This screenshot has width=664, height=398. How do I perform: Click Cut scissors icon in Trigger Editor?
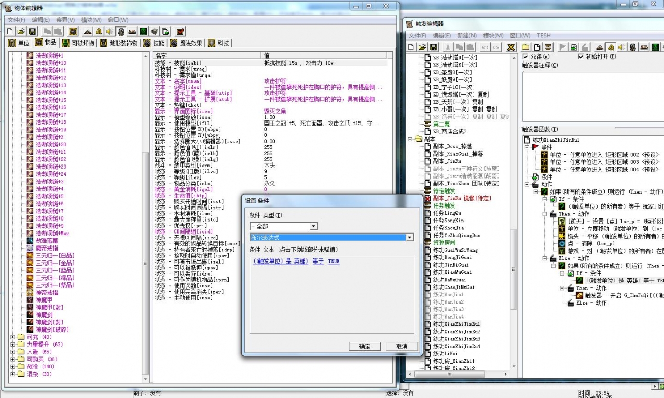(x=448, y=47)
